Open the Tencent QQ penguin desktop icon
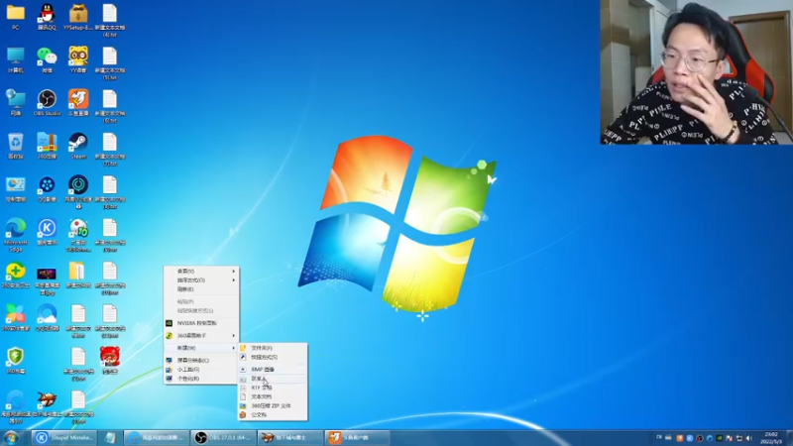 click(x=47, y=17)
